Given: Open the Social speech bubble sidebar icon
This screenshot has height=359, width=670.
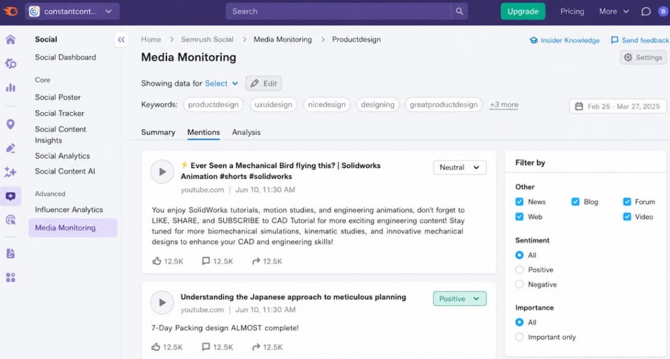Looking at the screenshot, I should point(11,196).
